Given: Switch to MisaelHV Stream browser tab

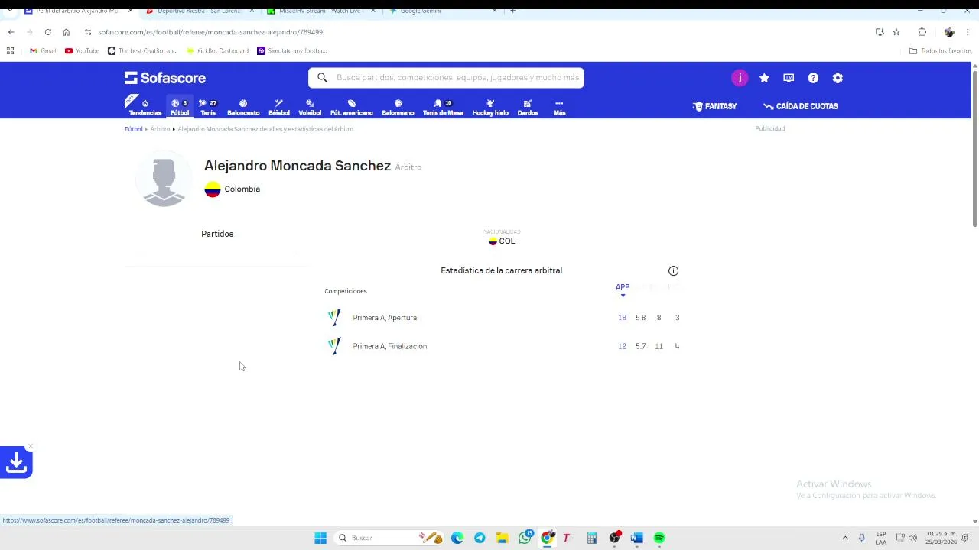Looking at the screenshot, I should click(x=320, y=11).
